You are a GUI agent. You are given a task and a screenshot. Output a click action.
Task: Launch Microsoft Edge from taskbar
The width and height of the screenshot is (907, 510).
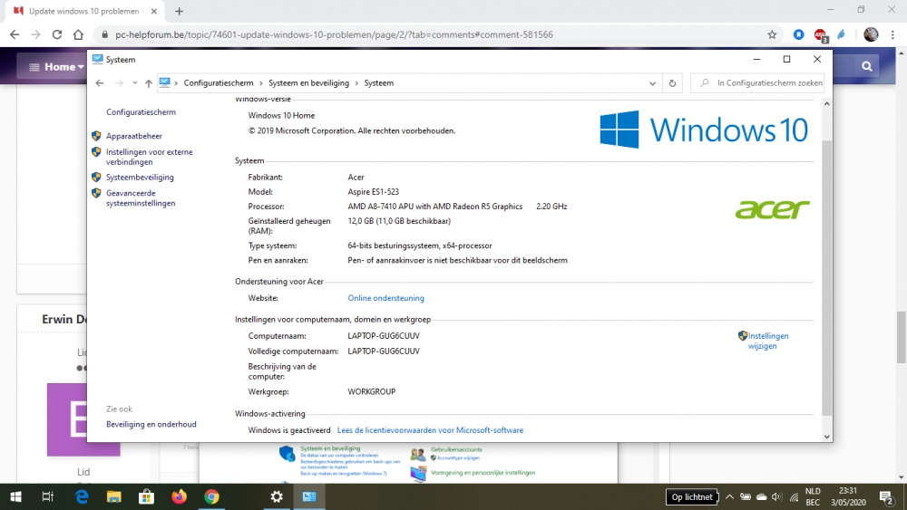[x=82, y=496]
